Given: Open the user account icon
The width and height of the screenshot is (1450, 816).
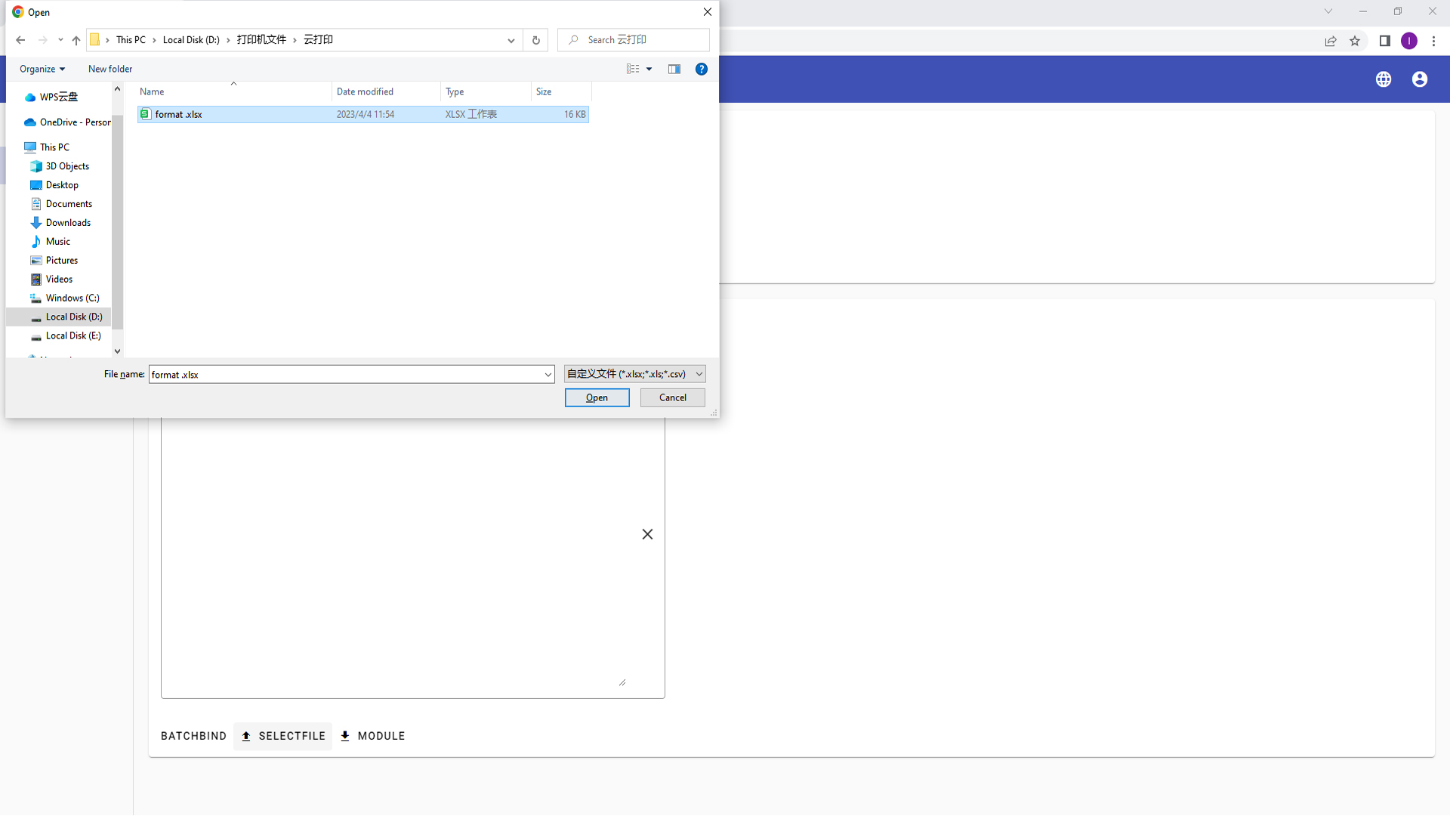Looking at the screenshot, I should coord(1420,79).
